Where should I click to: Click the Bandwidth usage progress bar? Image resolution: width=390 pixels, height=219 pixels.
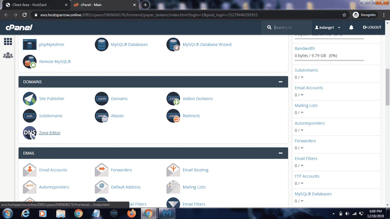pyautogui.click(x=329, y=60)
